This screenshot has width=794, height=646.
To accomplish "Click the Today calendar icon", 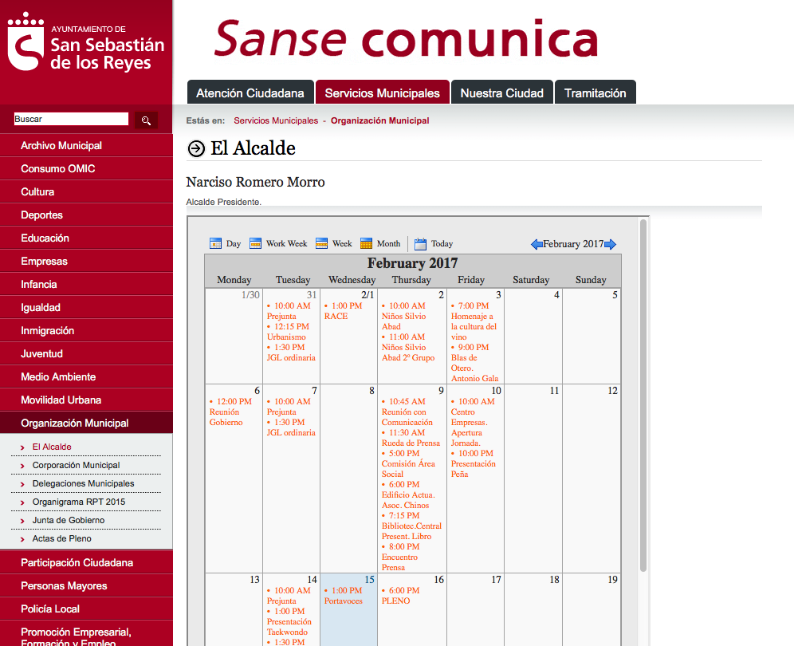I will [x=420, y=244].
